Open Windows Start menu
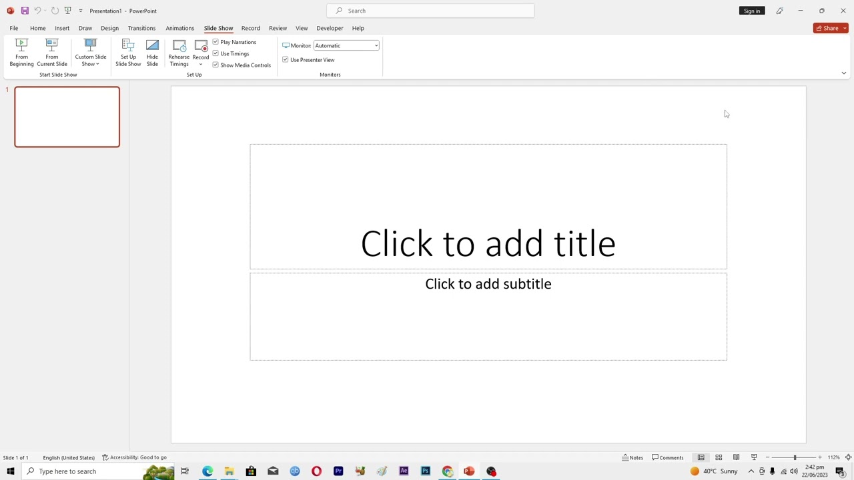This screenshot has height=480, width=854. [x=11, y=471]
